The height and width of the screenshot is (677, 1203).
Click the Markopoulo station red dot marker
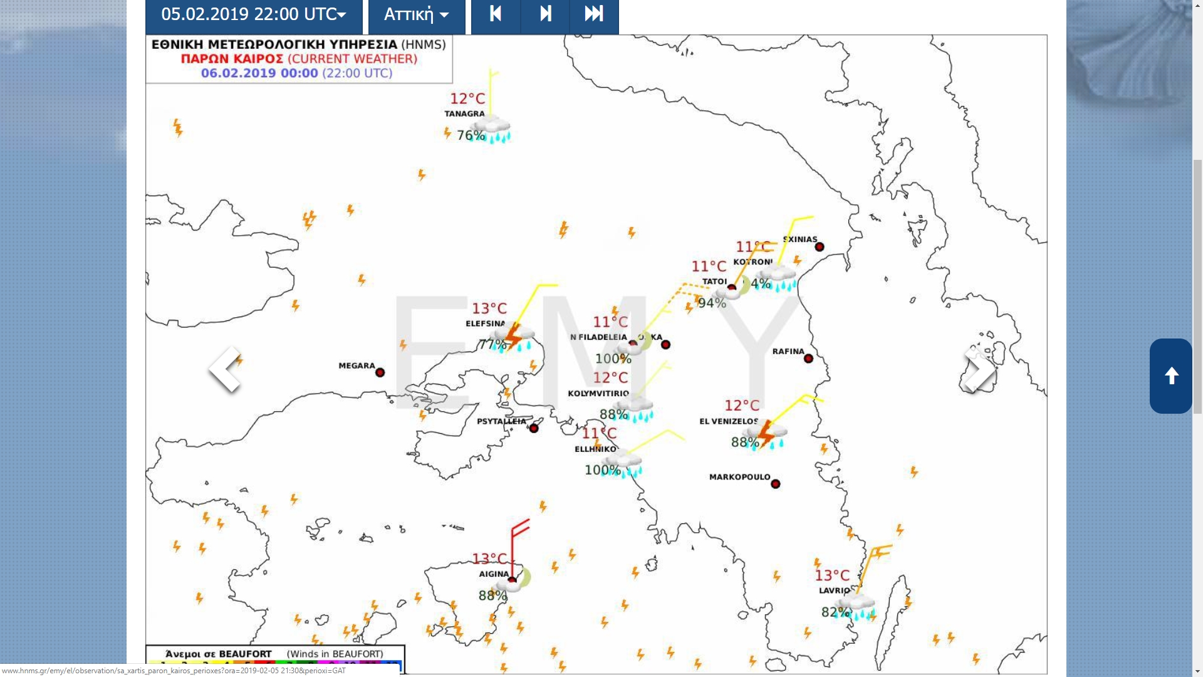pos(776,484)
